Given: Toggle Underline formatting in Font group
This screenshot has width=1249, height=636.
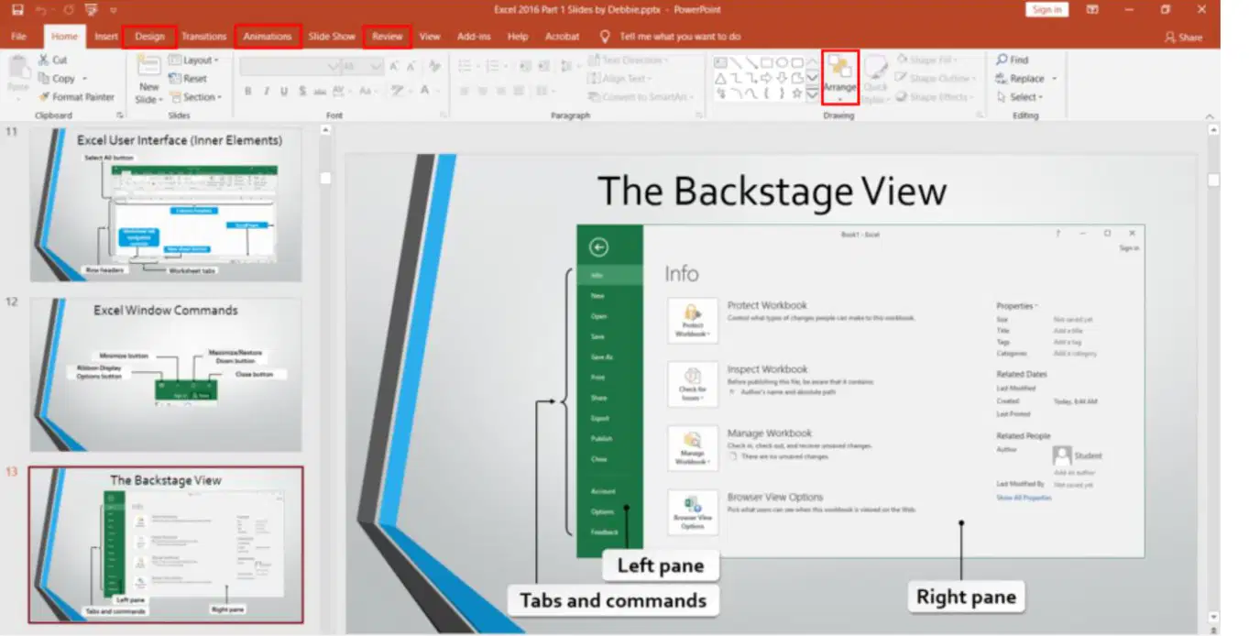Looking at the screenshot, I should (284, 91).
